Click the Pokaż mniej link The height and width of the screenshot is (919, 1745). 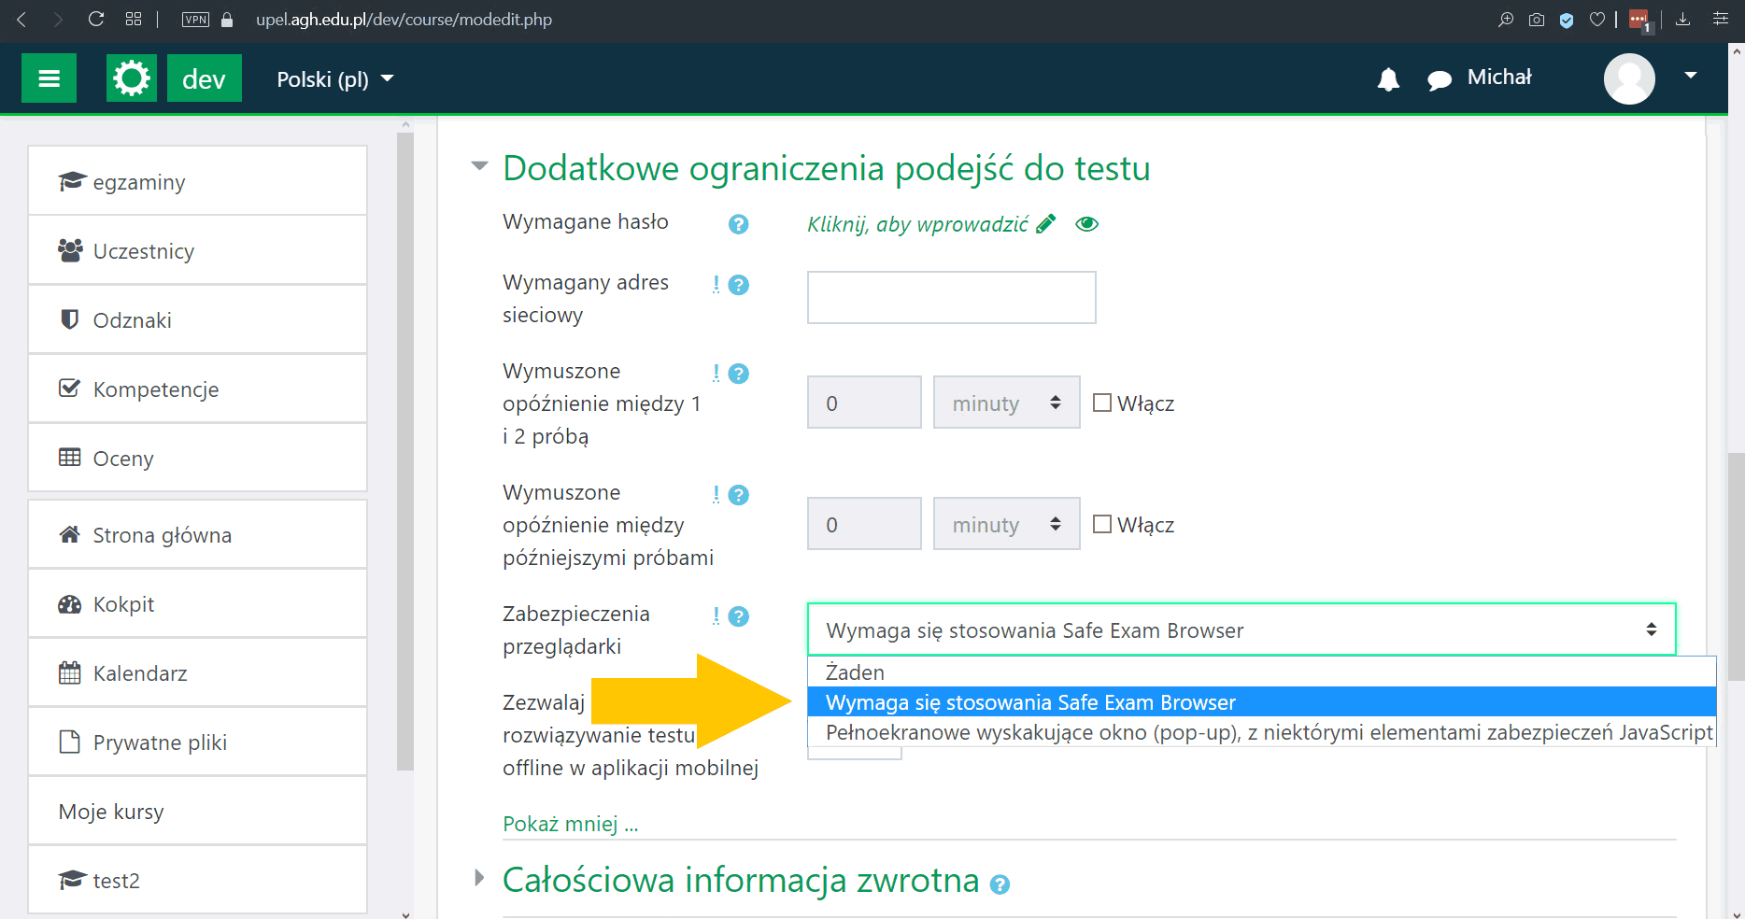click(x=570, y=823)
